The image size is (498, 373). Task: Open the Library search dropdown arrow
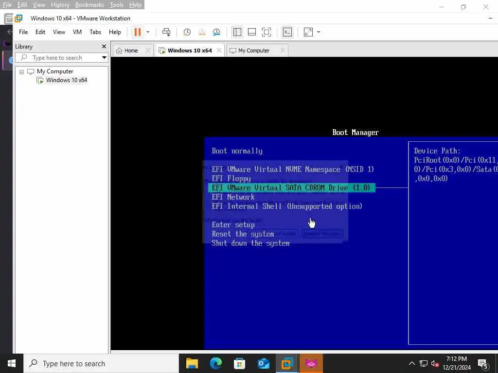(x=104, y=58)
